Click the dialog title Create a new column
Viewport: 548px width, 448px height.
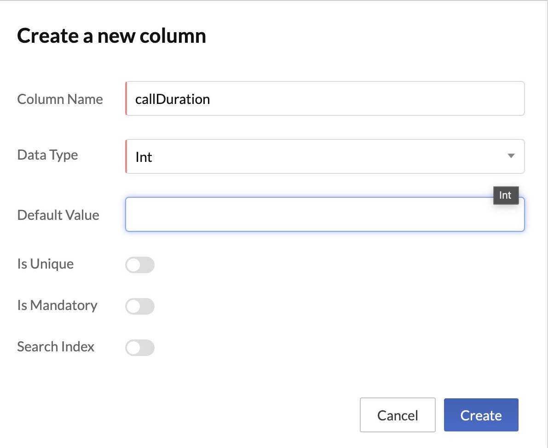(111, 35)
